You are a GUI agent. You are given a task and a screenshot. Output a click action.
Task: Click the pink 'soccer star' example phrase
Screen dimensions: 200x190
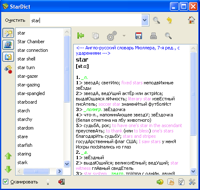pos(109,104)
